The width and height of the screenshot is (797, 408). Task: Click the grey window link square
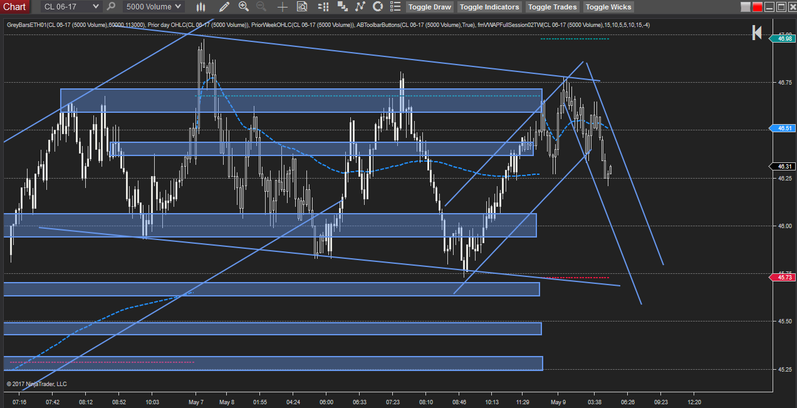[745, 8]
